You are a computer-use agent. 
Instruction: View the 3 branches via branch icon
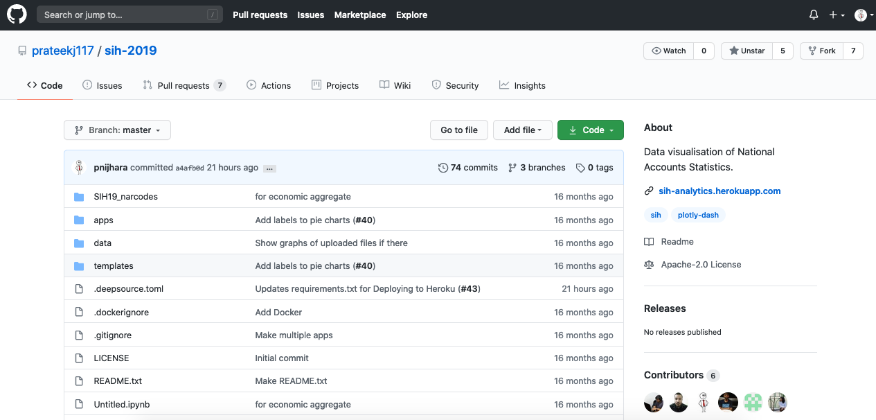click(x=511, y=167)
